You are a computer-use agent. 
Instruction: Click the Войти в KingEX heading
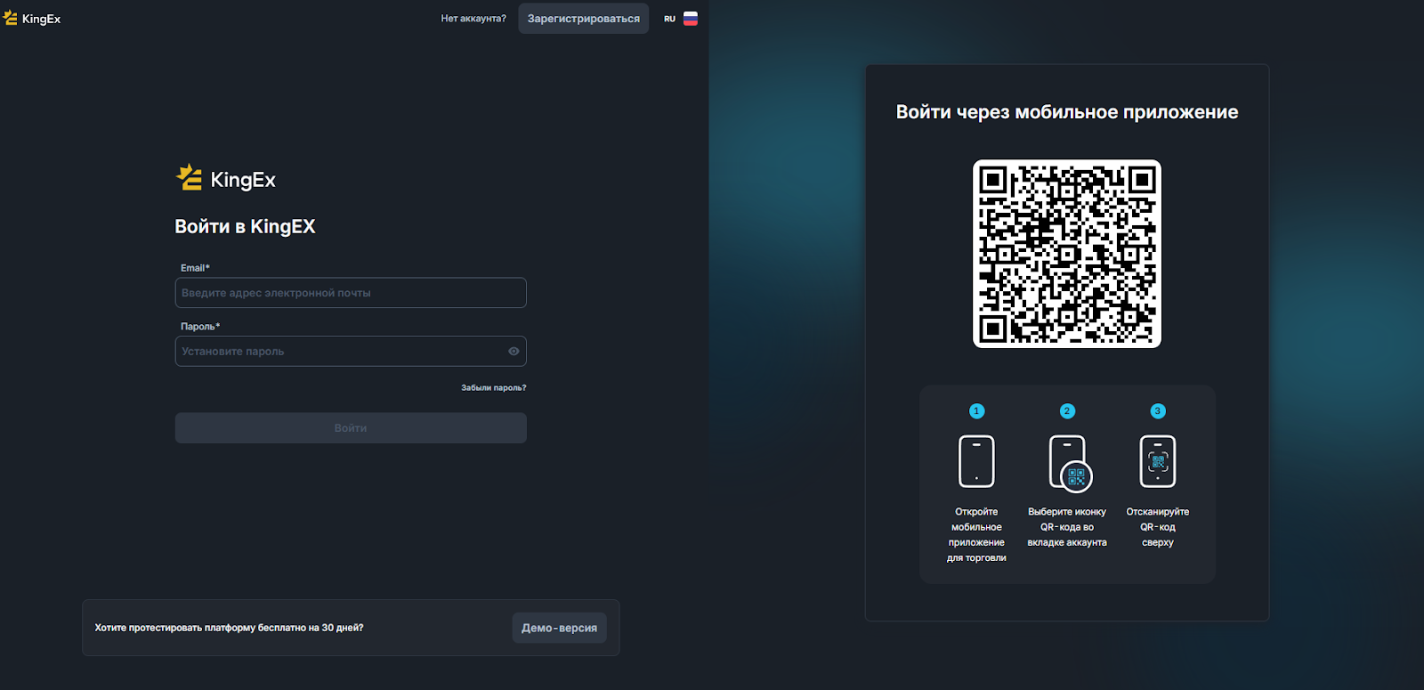[245, 227]
